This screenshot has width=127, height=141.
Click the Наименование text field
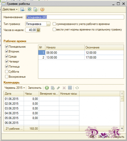coord(75,17)
